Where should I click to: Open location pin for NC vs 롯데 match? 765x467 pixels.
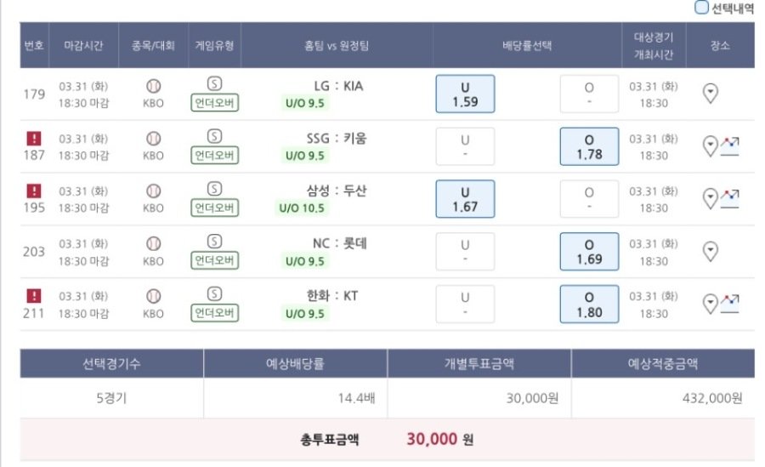point(711,252)
